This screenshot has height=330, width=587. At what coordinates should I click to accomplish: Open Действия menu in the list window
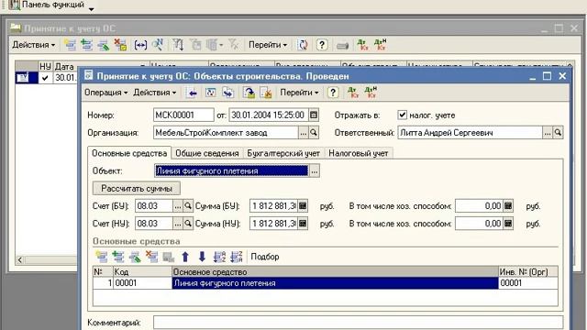click(x=34, y=45)
